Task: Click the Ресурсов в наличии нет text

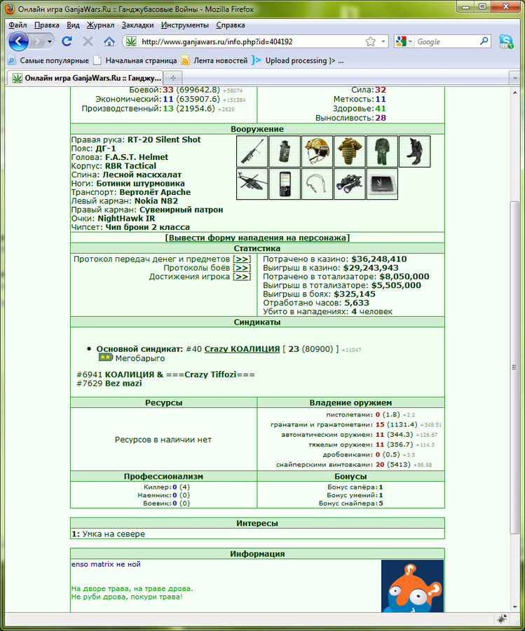Action: click(163, 440)
